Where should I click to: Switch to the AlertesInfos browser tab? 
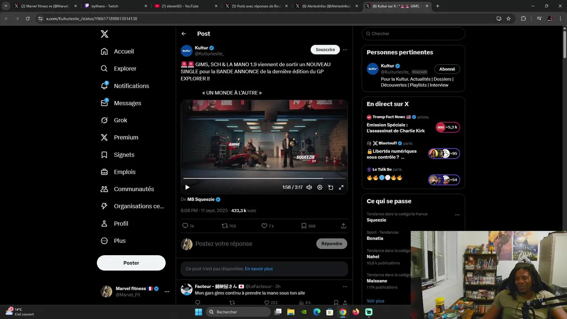[x=327, y=6]
